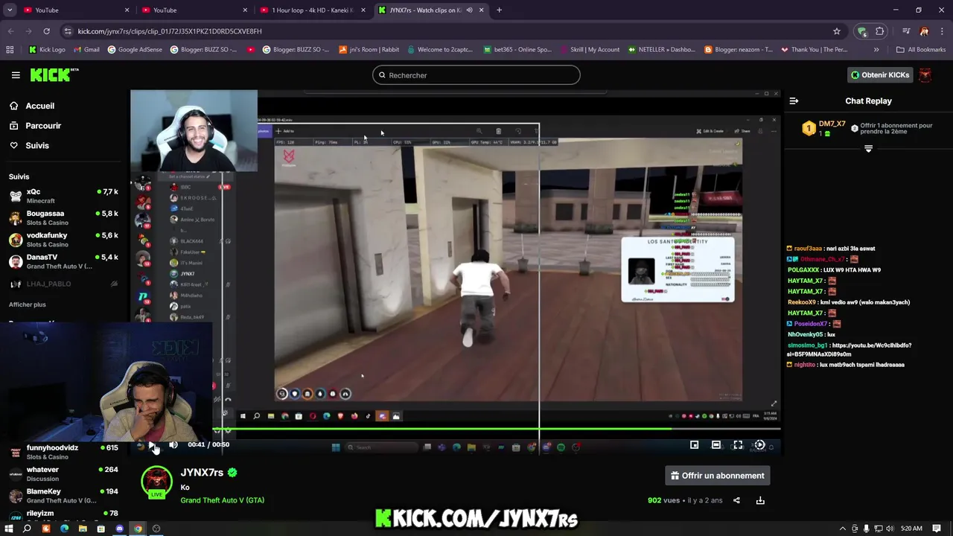Click Obtenir KICKs button

(880, 75)
